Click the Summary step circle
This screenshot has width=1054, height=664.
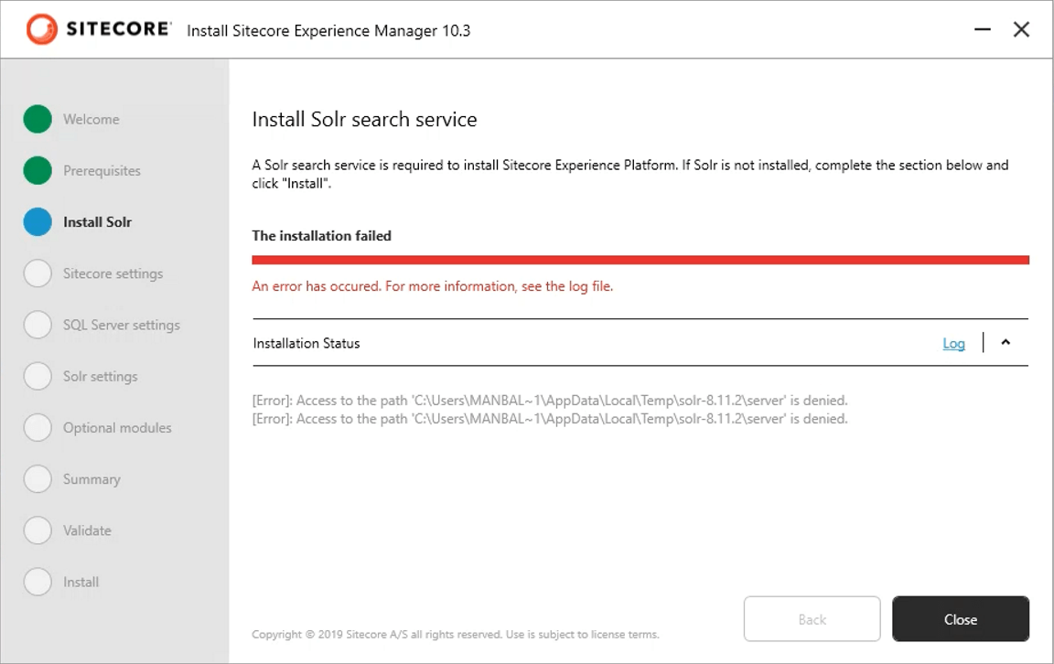38,478
